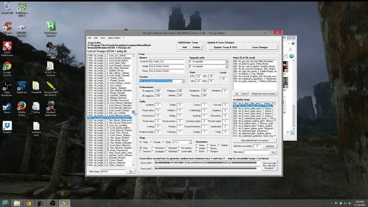368x207 pixels.
Task: Click the Available Items list scrollbar
Action: point(275,120)
